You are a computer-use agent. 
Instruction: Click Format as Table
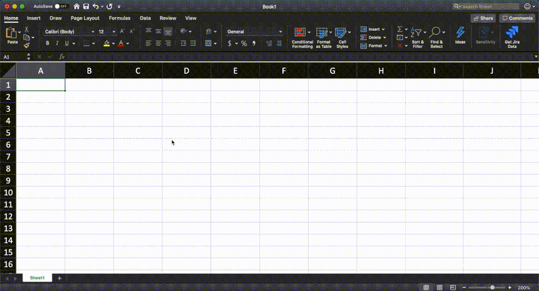[324, 38]
